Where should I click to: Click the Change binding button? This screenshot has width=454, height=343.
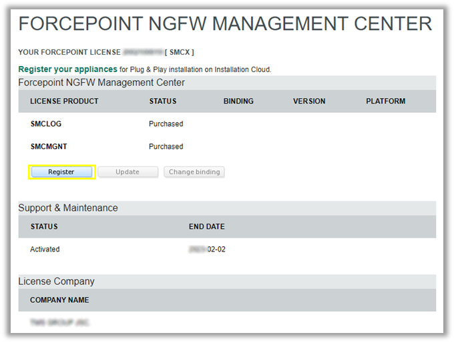(194, 172)
